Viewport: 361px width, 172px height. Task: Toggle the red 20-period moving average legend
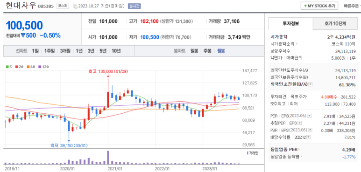point(19,67)
